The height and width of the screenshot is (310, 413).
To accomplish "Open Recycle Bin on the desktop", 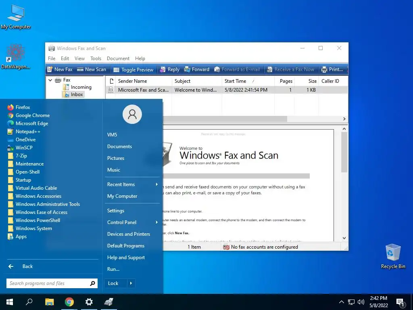I will click(x=393, y=256).
